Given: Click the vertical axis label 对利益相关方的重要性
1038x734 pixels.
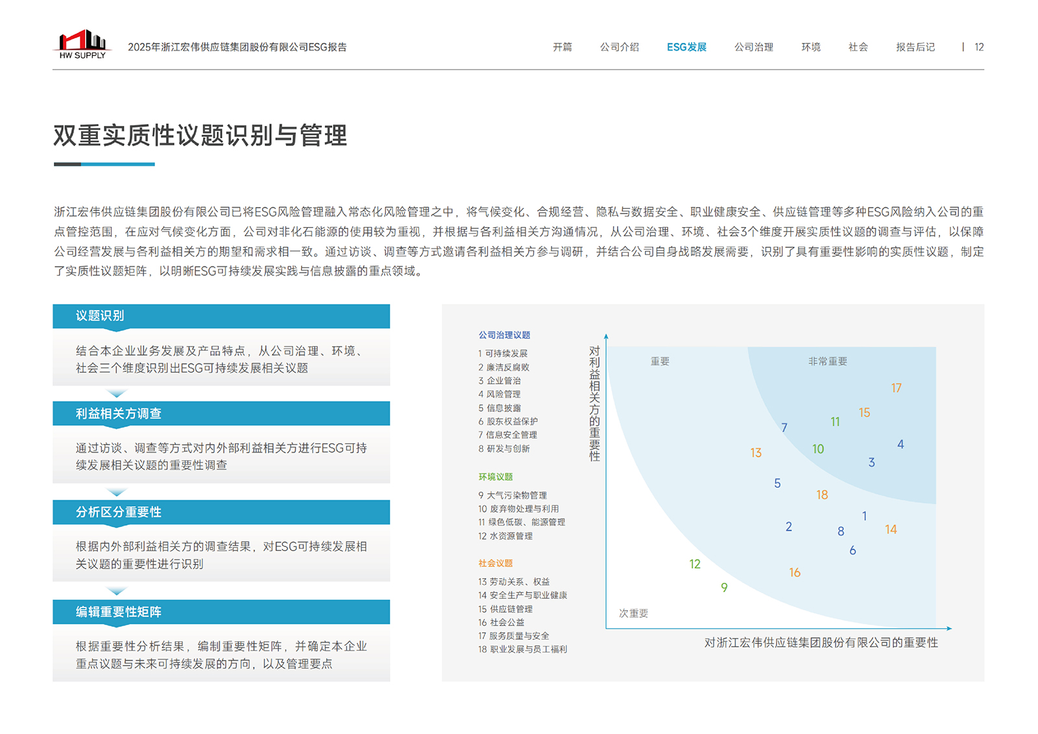Looking at the screenshot, I should coord(594,403).
